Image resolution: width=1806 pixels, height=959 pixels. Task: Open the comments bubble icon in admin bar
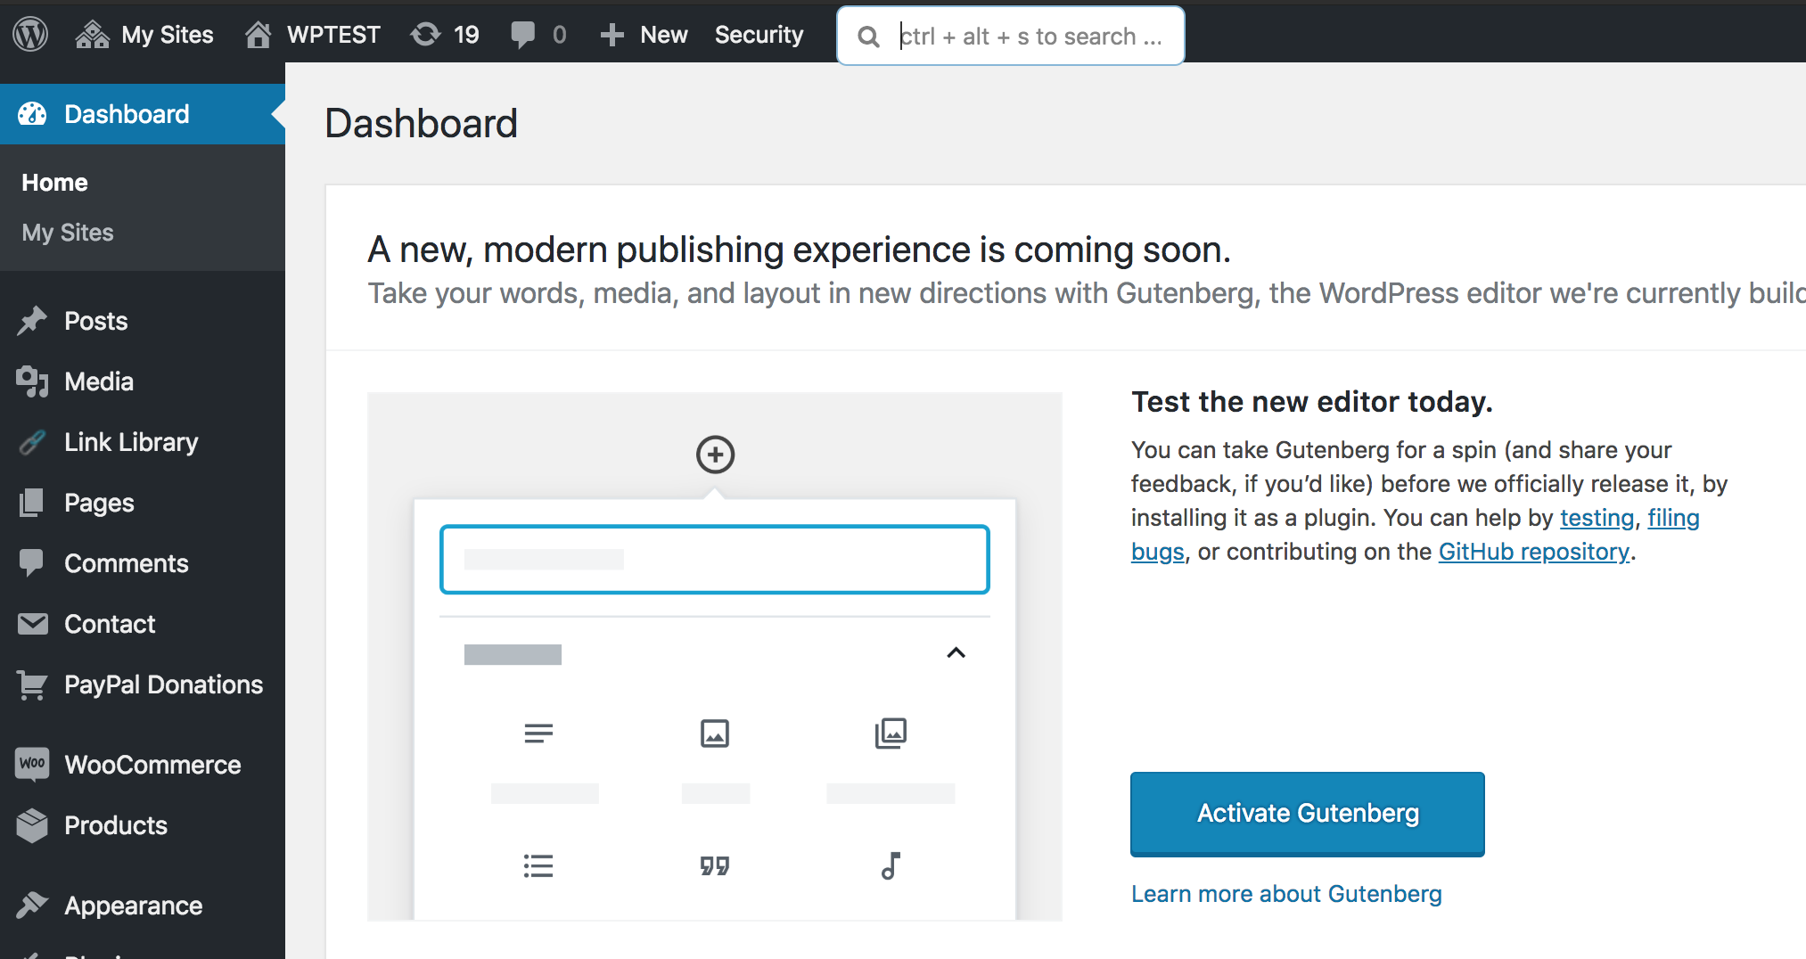pyautogui.click(x=538, y=35)
